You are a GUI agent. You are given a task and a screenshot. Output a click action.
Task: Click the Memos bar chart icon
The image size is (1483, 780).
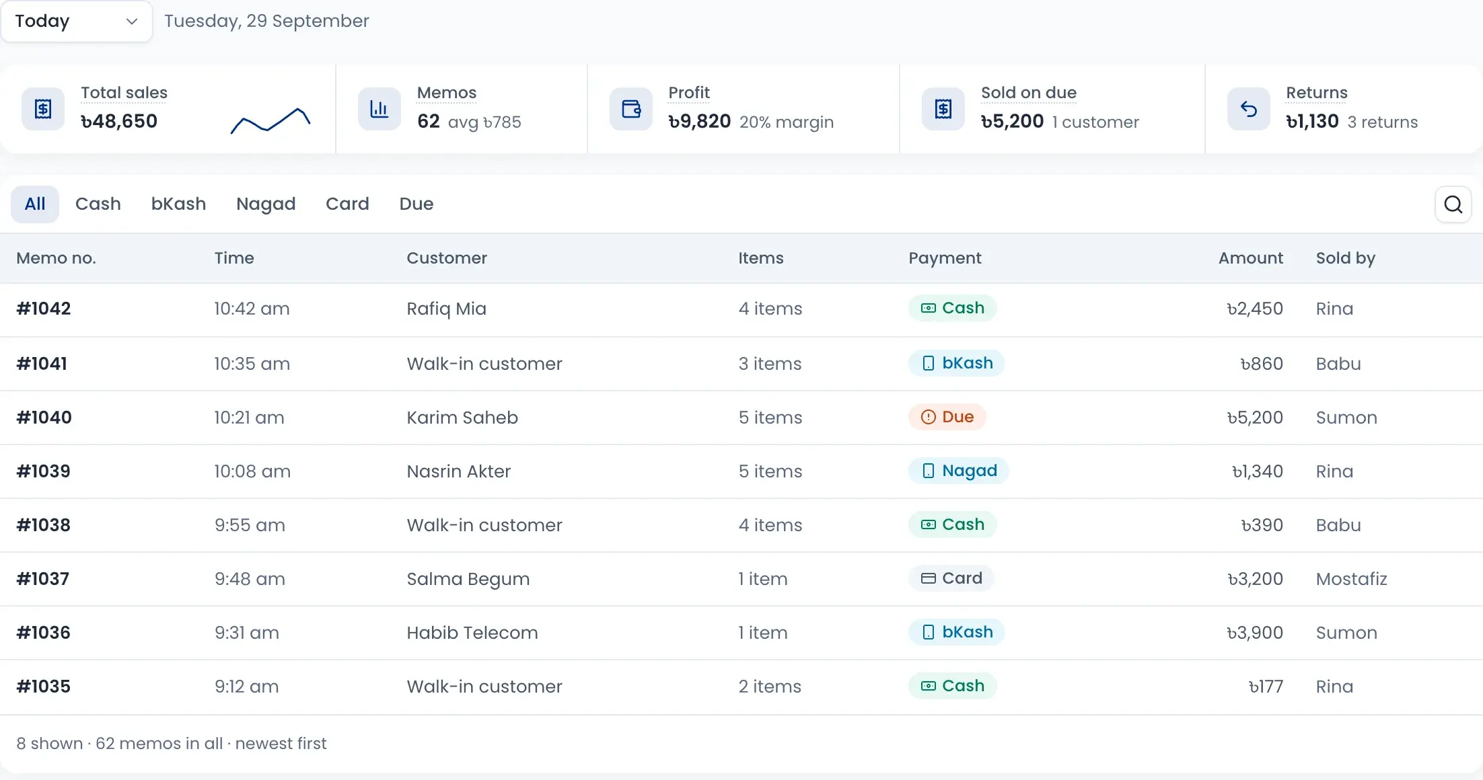click(379, 109)
